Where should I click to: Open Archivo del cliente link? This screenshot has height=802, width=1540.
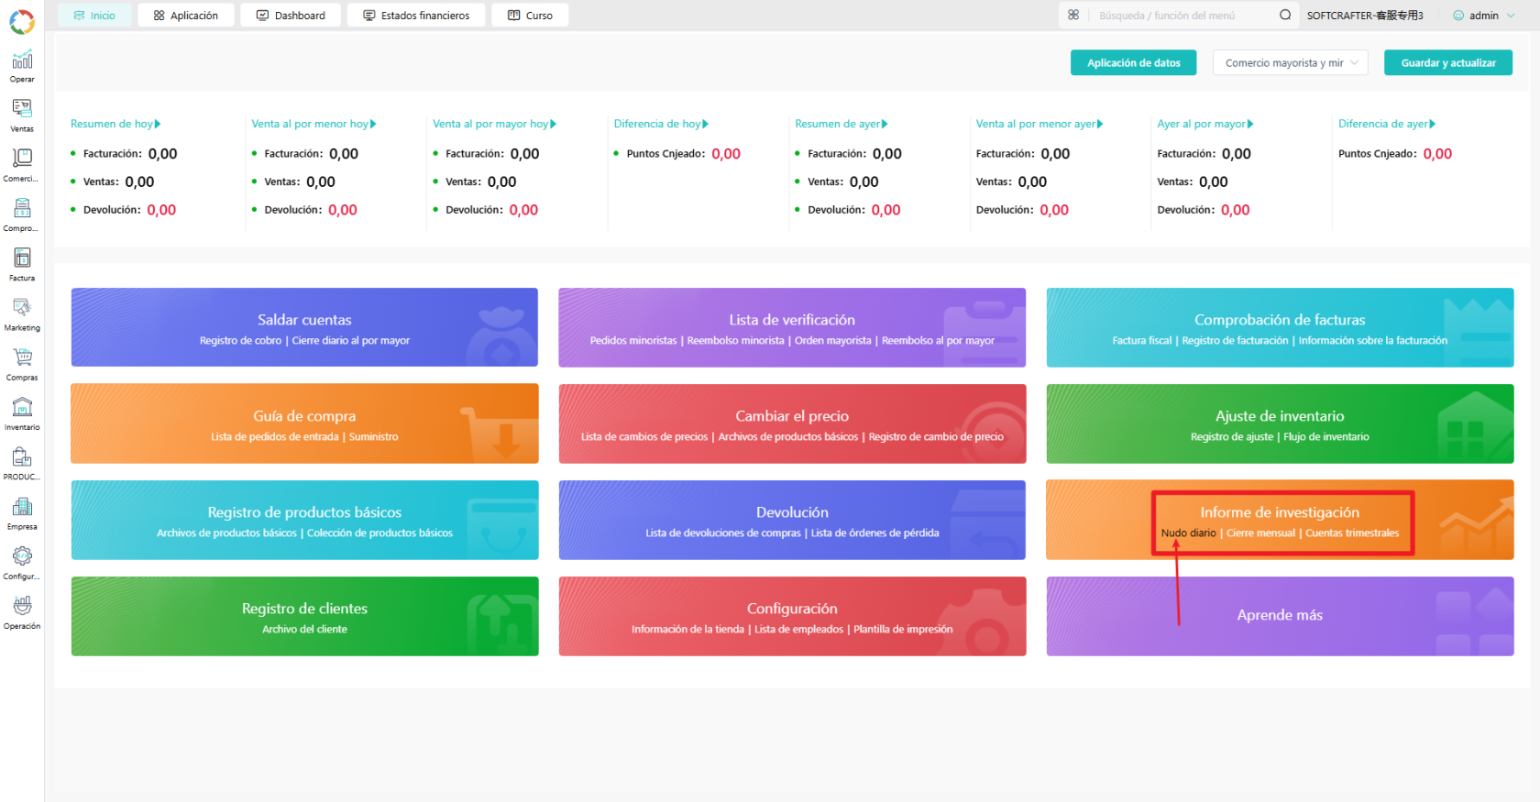304,629
